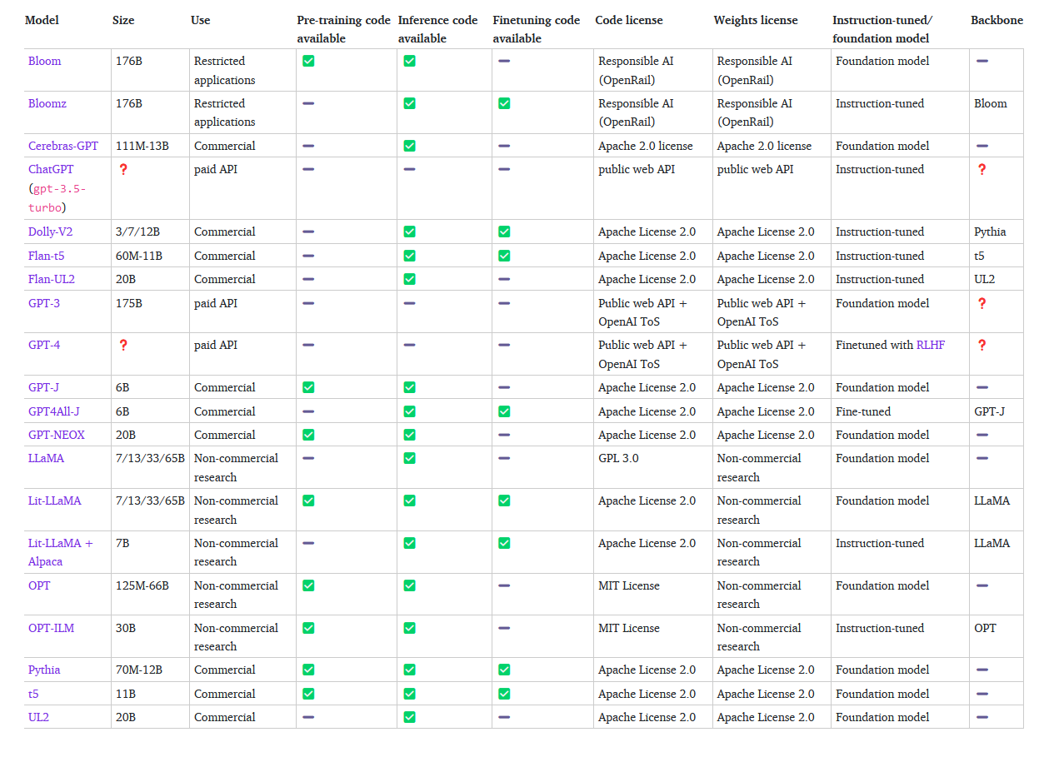Click Lit-LLaMA + Alpaca finetuning code check mark
Screen dimensions: 1064x762
pos(504,543)
